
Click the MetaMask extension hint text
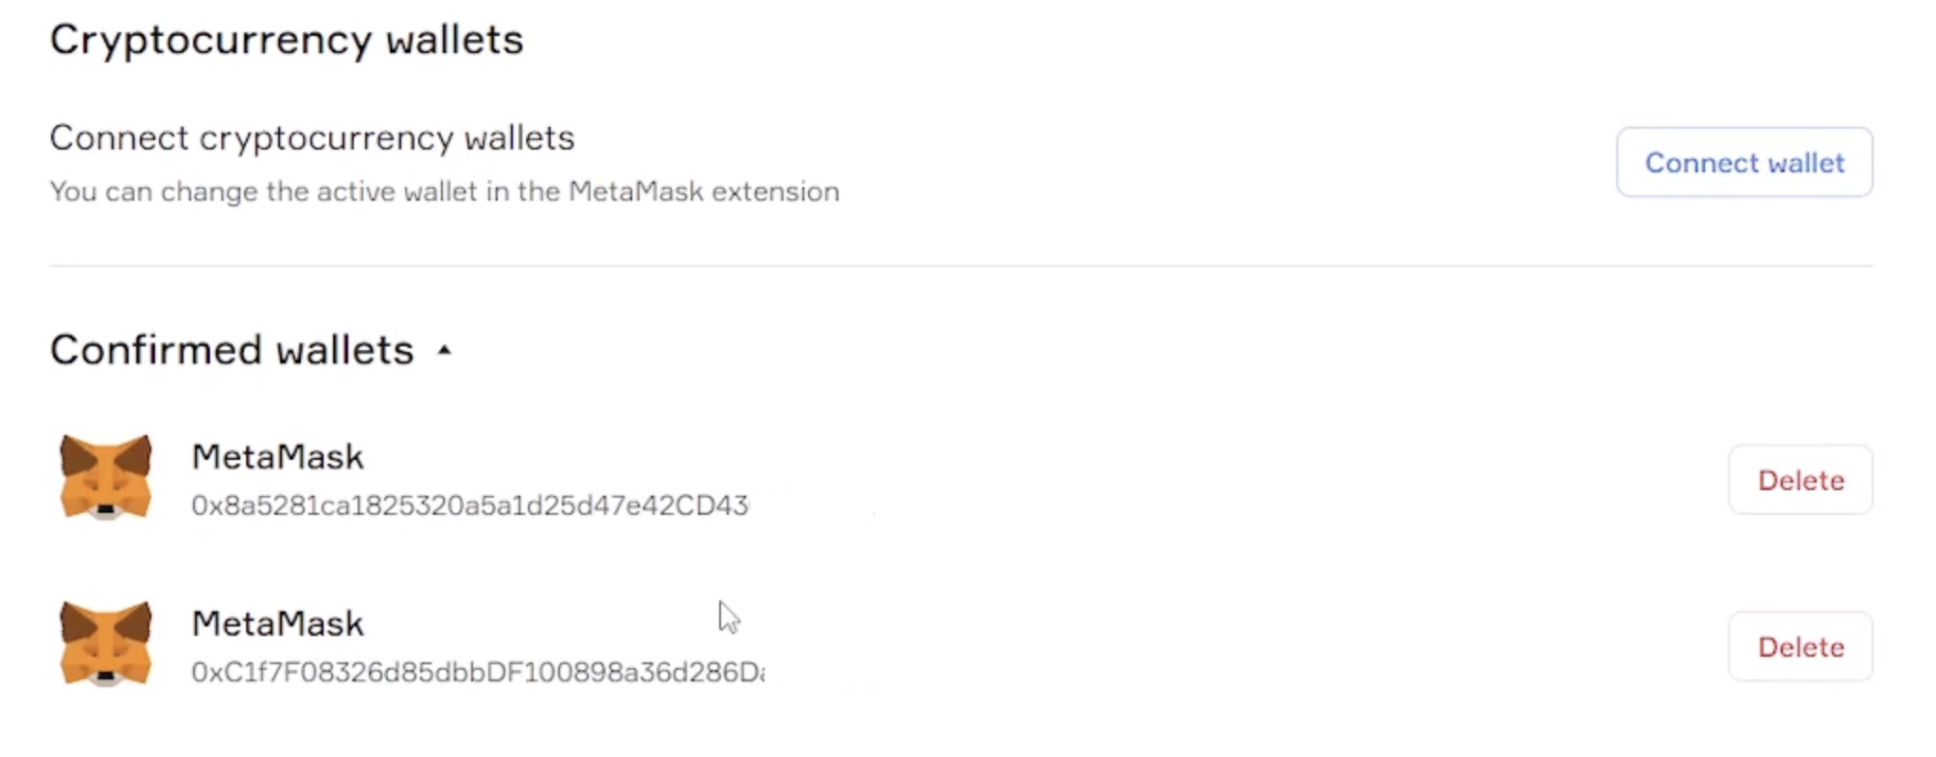pyautogui.click(x=444, y=192)
